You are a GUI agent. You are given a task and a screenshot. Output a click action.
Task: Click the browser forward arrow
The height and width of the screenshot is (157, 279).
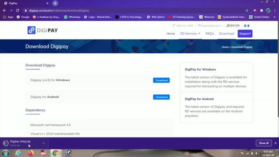11,10
